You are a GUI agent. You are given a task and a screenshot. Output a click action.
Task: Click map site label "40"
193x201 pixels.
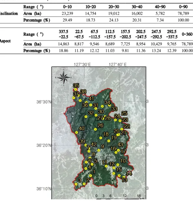click(x=82, y=128)
